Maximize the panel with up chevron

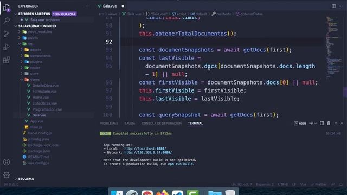[336, 123]
